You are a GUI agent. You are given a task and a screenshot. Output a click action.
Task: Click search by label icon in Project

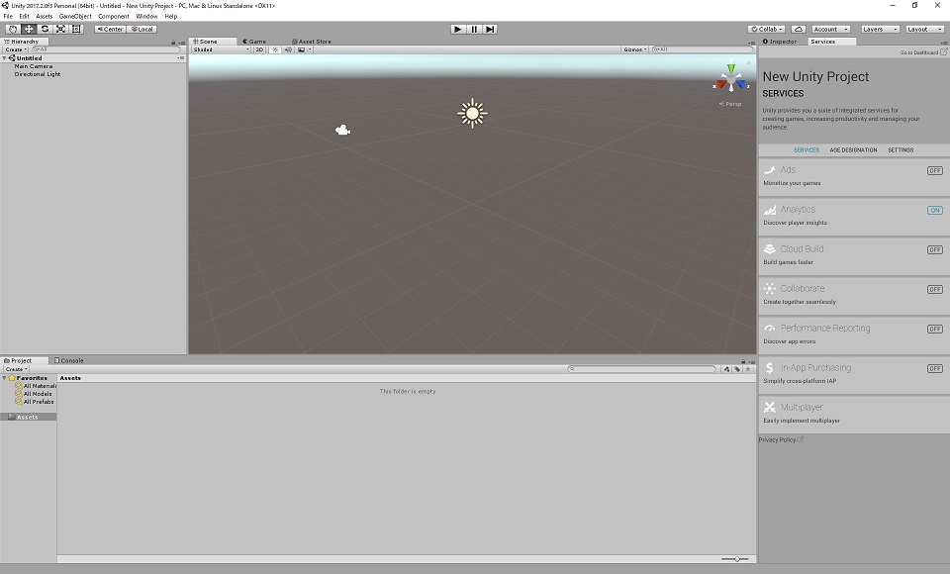(737, 369)
